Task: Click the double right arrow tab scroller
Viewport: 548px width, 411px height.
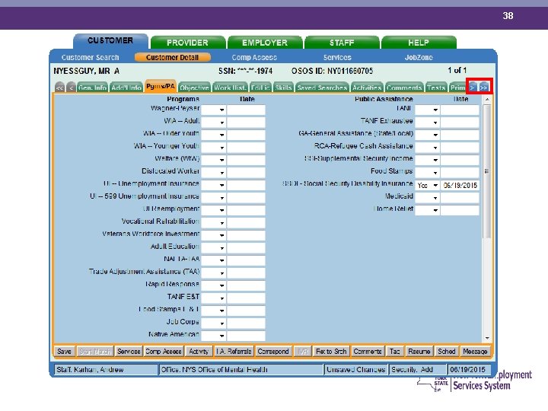Action: tap(483, 88)
